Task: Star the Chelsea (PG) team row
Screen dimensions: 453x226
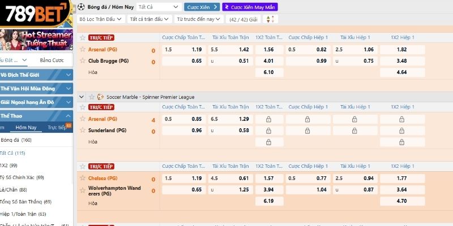Action: tap(82, 178)
